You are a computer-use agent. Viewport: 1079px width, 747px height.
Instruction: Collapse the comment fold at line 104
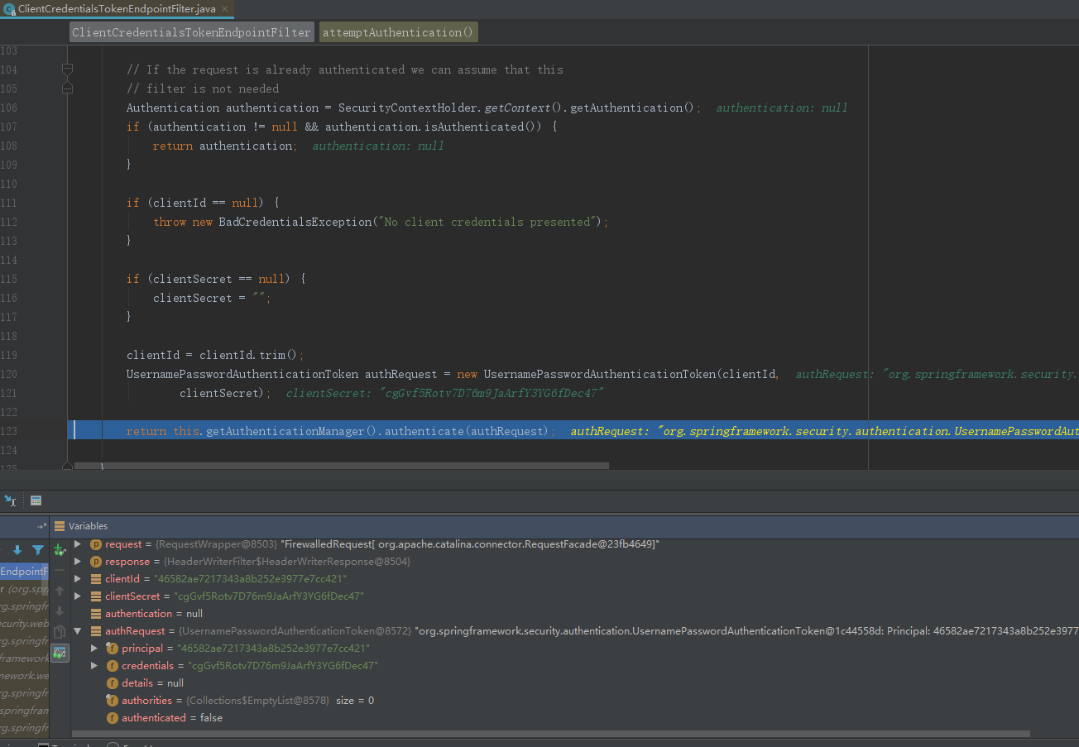[67, 69]
